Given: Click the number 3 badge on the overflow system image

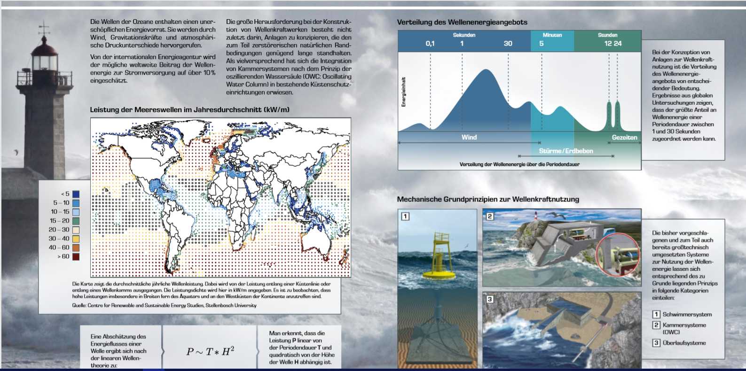Looking at the screenshot, I should pos(490,299).
